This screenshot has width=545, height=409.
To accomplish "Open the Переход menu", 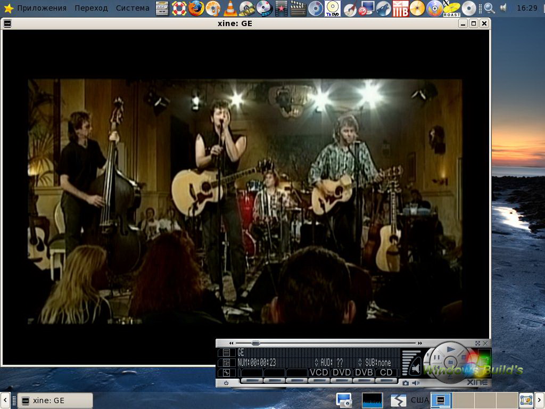I will click(x=91, y=8).
